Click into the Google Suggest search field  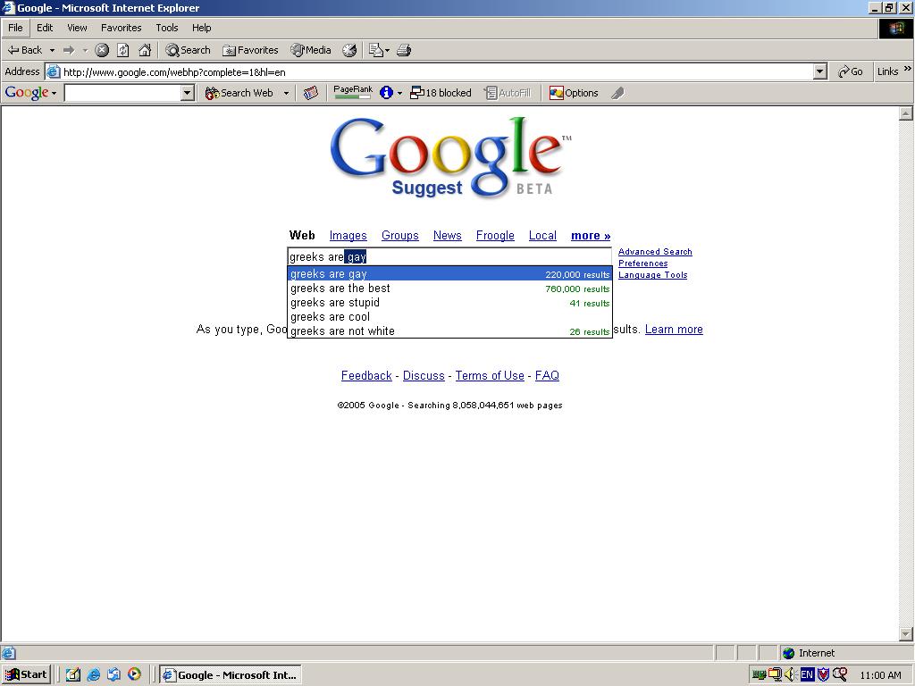(449, 256)
